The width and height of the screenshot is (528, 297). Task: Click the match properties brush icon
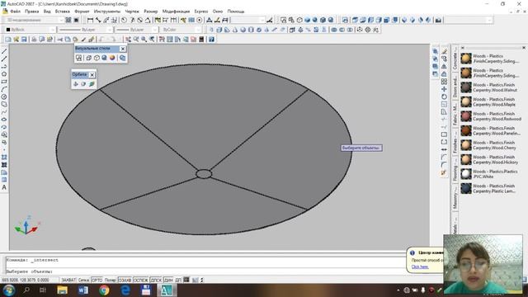(92, 40)
